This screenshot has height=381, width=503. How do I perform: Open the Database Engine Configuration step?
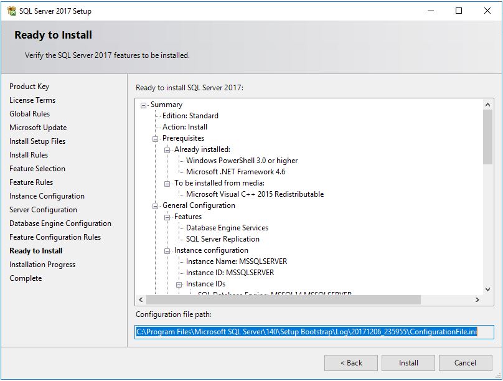tap(60, 223)
